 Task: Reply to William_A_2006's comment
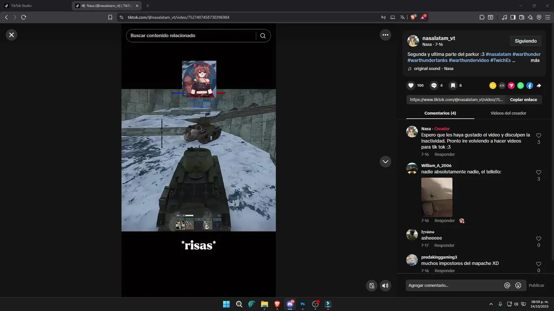coord(444,221)
